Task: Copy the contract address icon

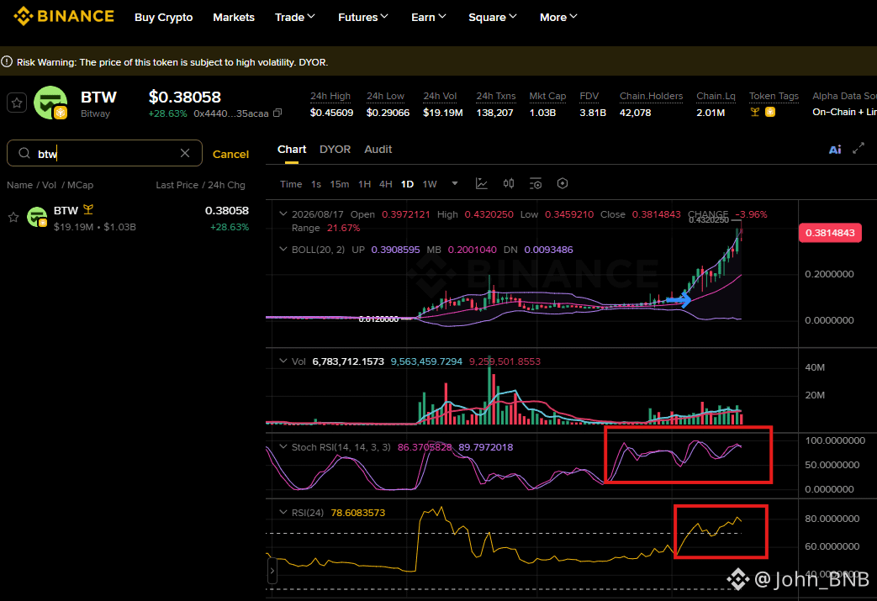Action: 277,113
